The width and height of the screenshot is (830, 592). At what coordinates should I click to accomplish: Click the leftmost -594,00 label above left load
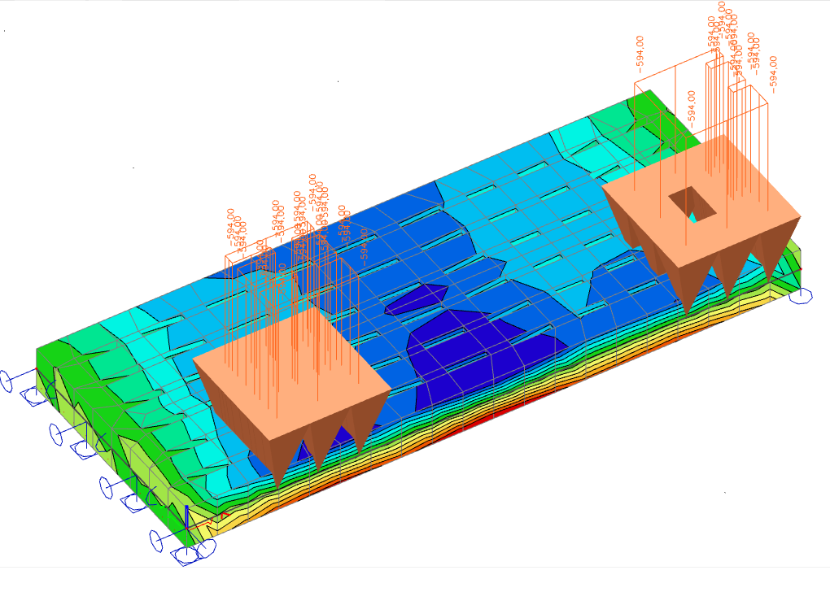(x=231, y=225)
